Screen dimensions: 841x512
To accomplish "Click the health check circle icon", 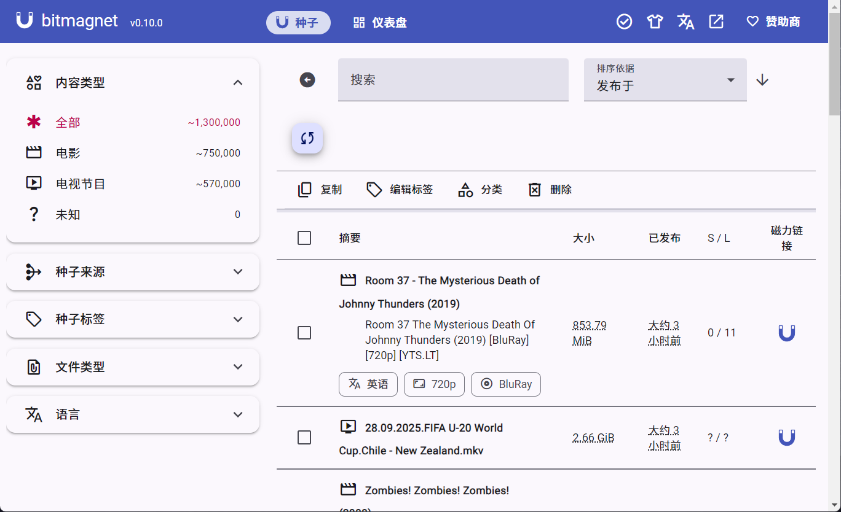I will [x=624, y=22].
